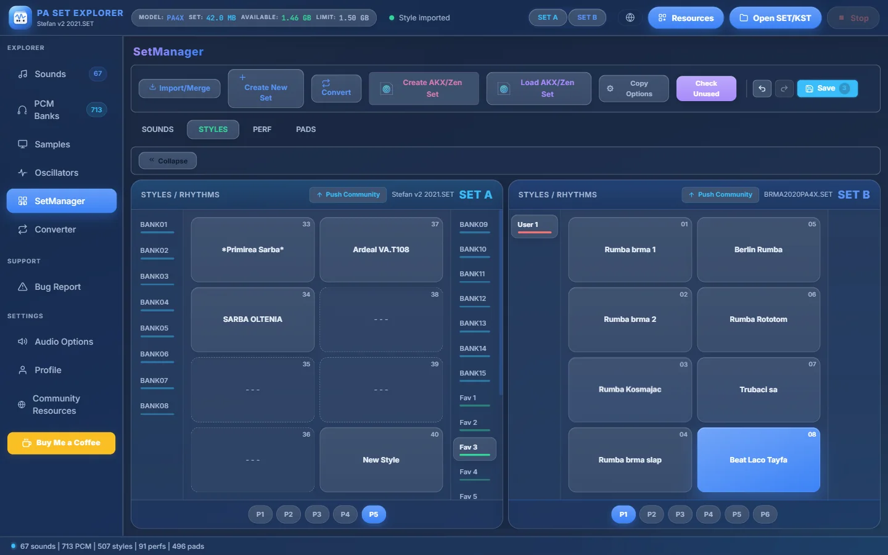Open the Profile settings
The image size is (888, 555).
coord(62,370)
